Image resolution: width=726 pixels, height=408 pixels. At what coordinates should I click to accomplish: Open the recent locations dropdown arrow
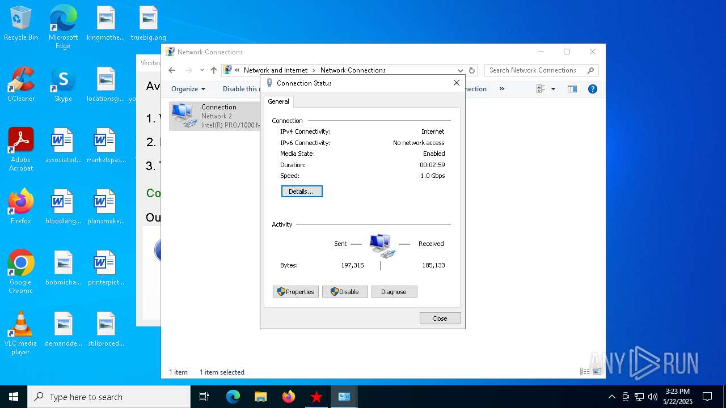pos(202,70)
